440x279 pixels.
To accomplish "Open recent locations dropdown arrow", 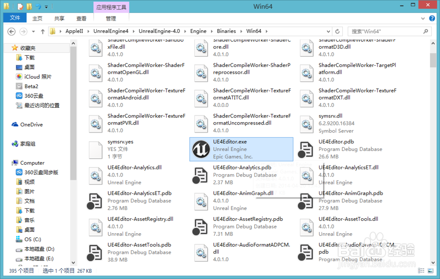I will coord(33,31).
